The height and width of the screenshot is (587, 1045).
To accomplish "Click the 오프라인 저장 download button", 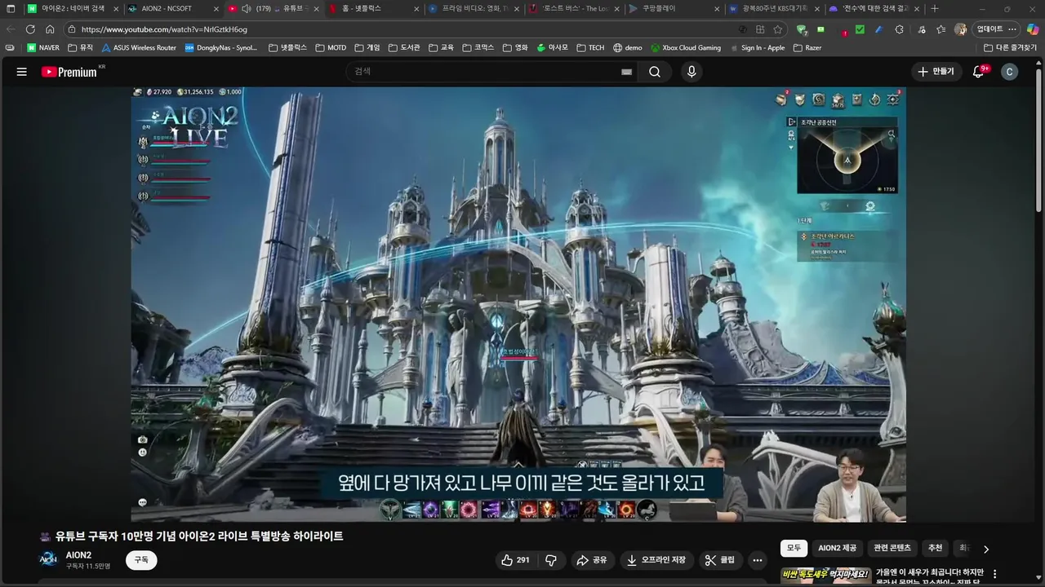I will (657, 560).
